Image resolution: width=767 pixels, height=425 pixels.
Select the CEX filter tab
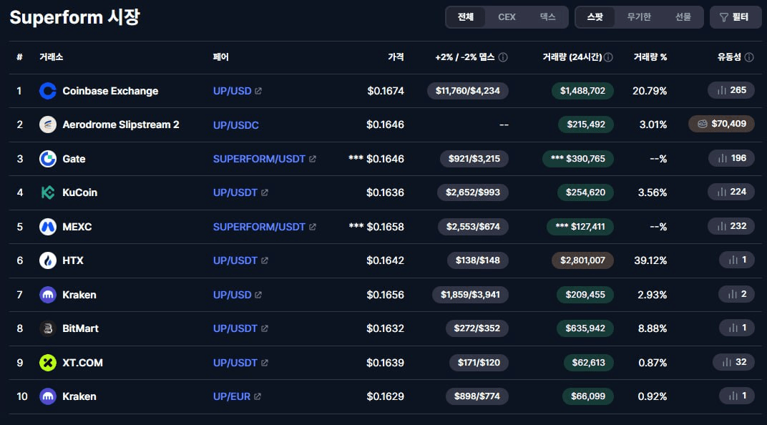click(507, 17)
